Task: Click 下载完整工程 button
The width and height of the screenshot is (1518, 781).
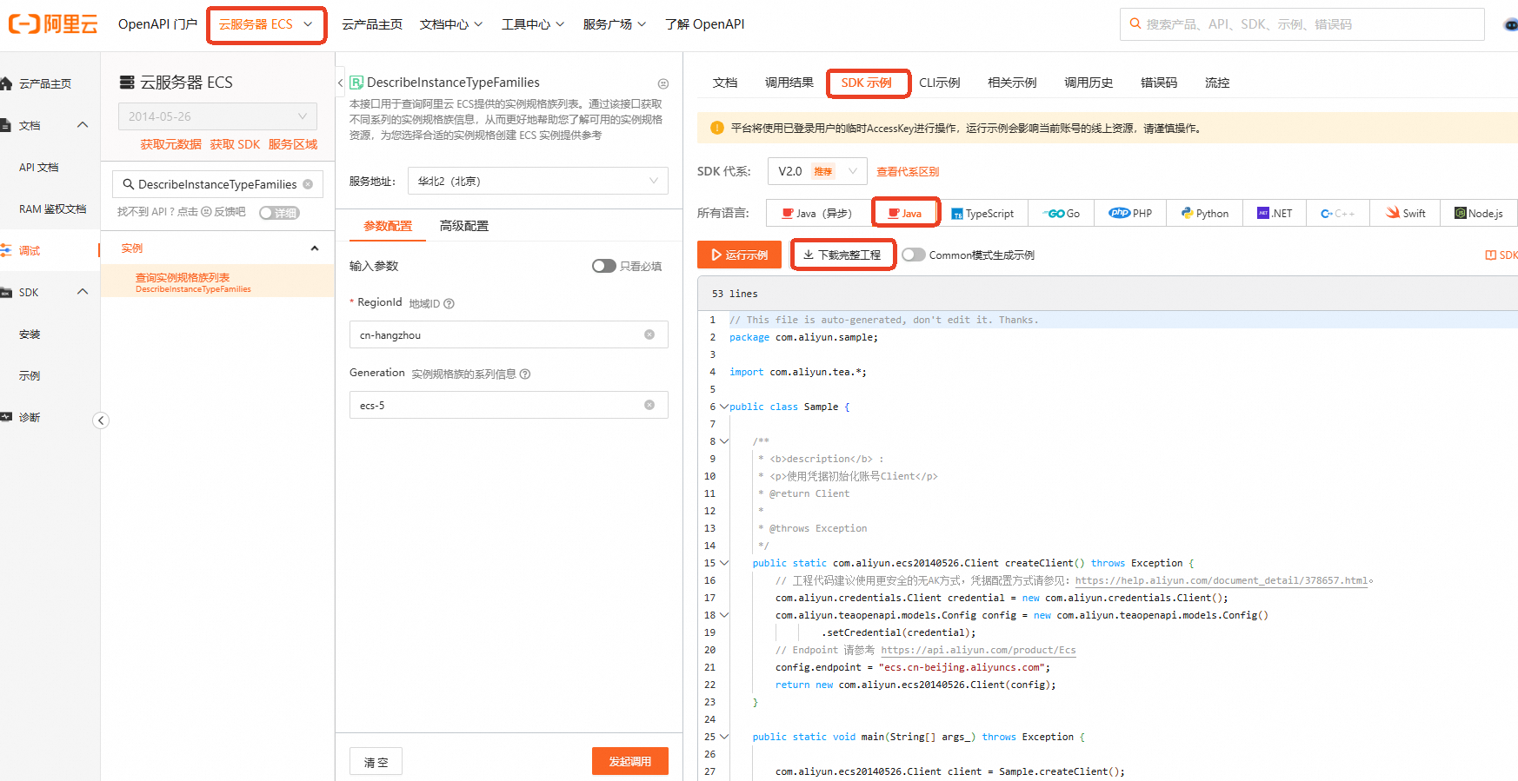Action: coord(843,255)
